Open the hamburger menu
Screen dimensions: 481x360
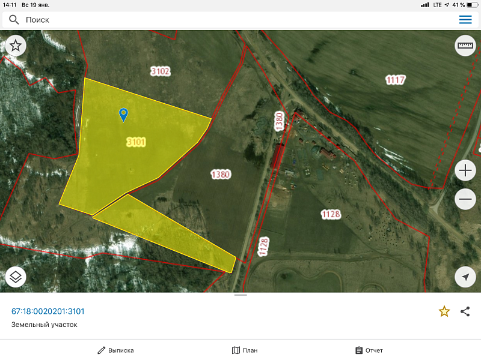point(465,20)
